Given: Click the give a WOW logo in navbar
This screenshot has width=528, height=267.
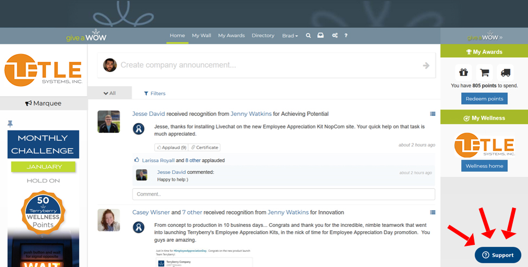Looking at the screenshot, I should [x=86, y=35].
